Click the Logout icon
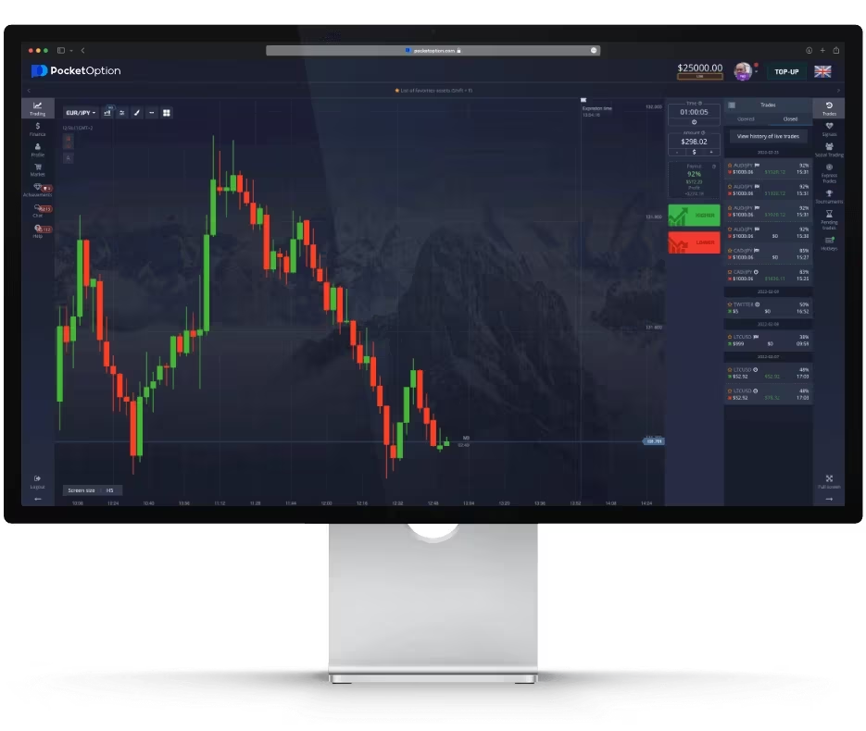 tap(38, 481)
